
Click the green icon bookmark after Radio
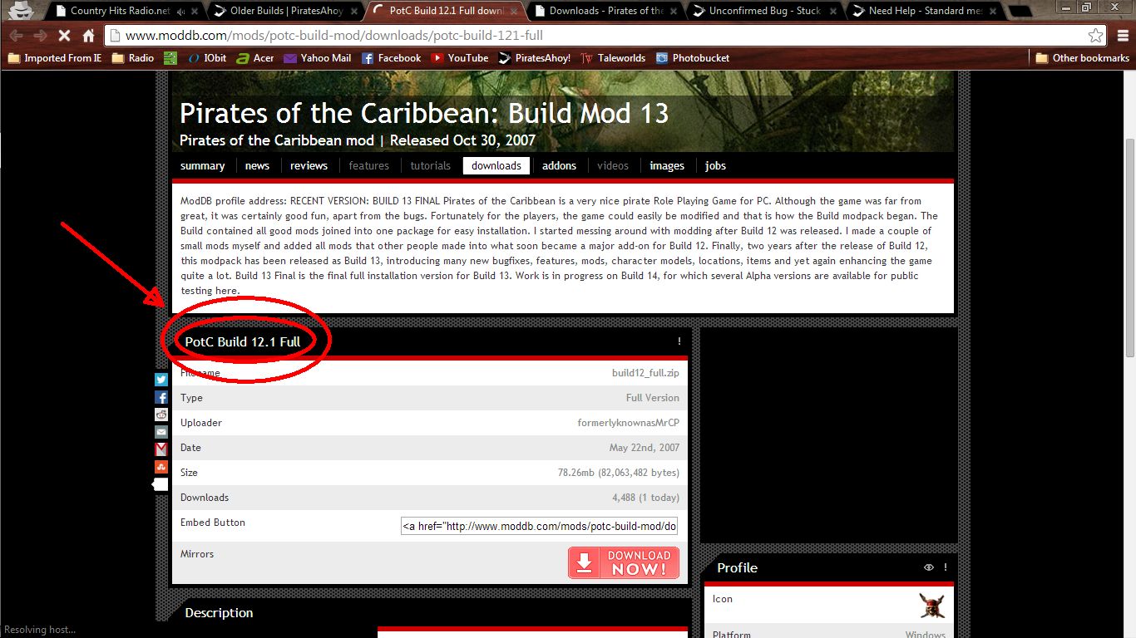point(170,58)
